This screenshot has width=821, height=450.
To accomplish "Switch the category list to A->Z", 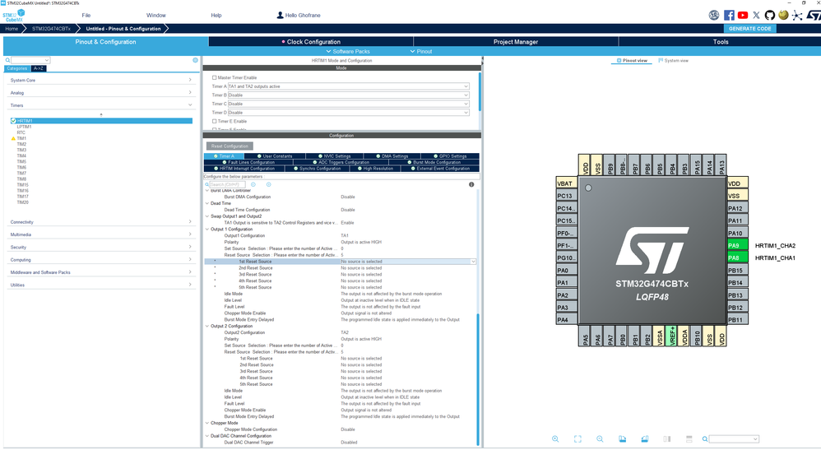I will pyautogui.click(x=38, y=68).
